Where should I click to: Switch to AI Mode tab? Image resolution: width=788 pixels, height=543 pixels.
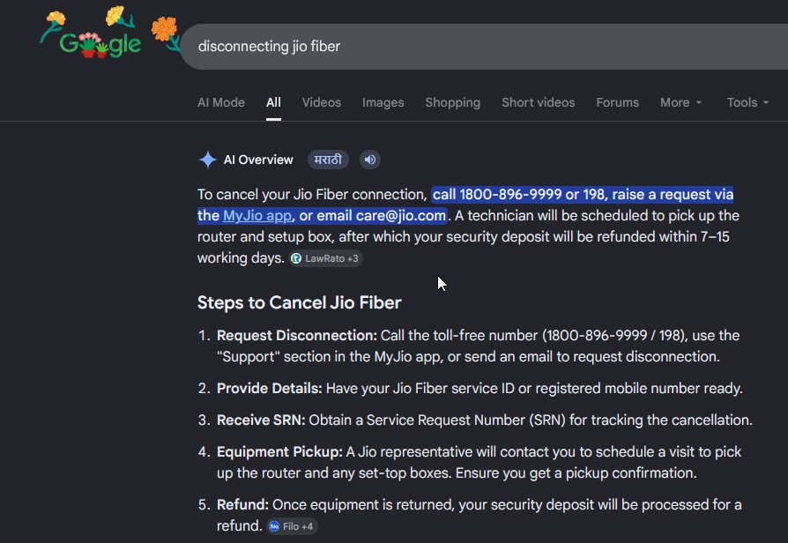(x=221, y=102)
